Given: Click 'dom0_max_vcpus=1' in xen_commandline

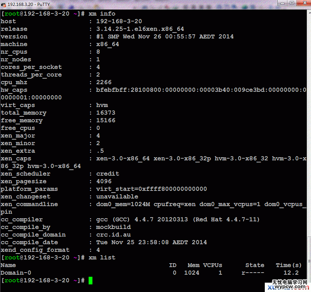Looking at the screenshot, I should coord(230,204).
